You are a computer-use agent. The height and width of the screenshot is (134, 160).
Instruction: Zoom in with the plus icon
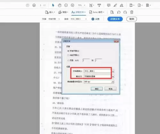[x=72, y=5]
